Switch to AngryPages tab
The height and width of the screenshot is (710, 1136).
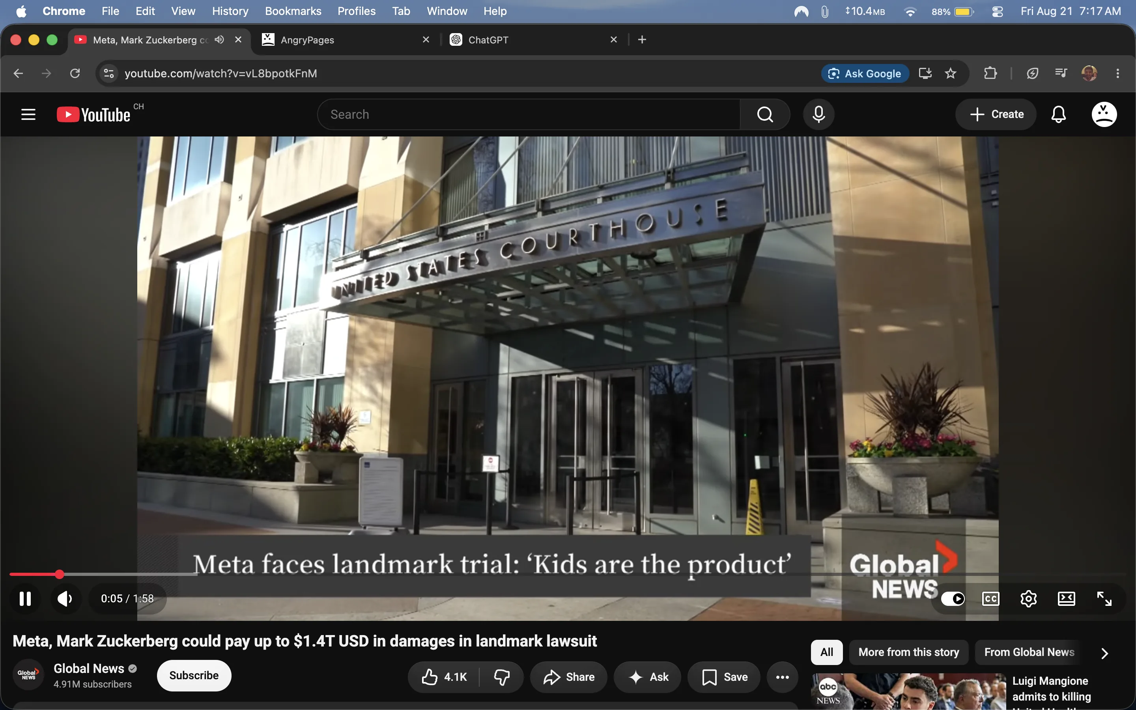click(x=346, y=40)
